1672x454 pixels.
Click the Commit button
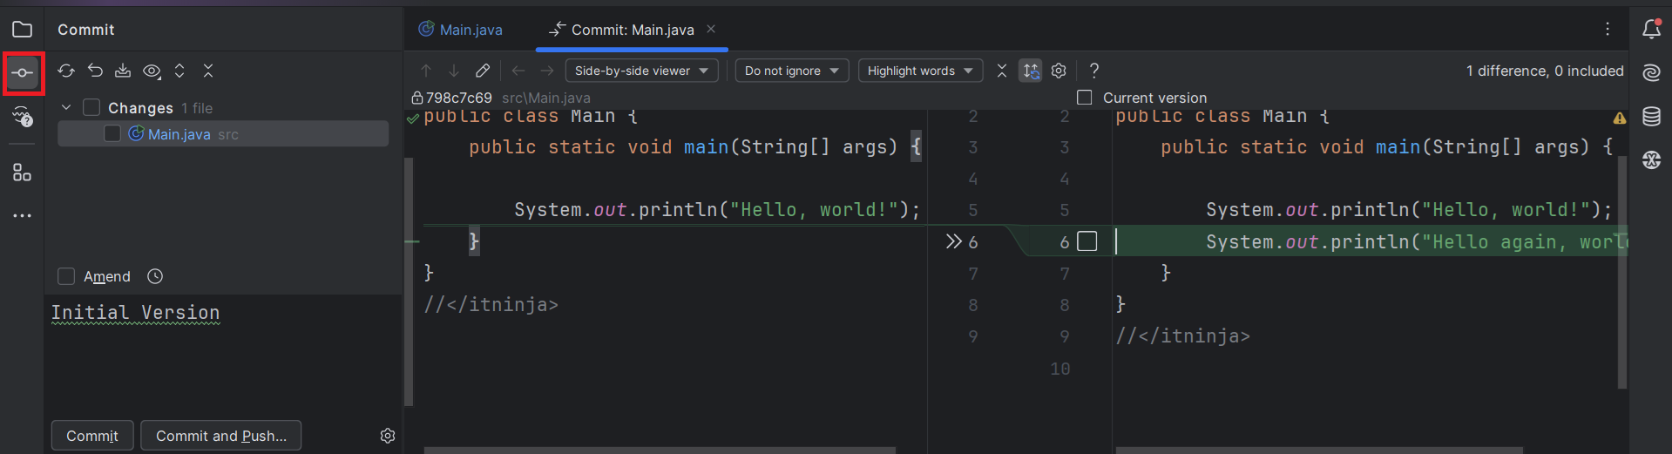pyautogui.click(x=92, y=436)
